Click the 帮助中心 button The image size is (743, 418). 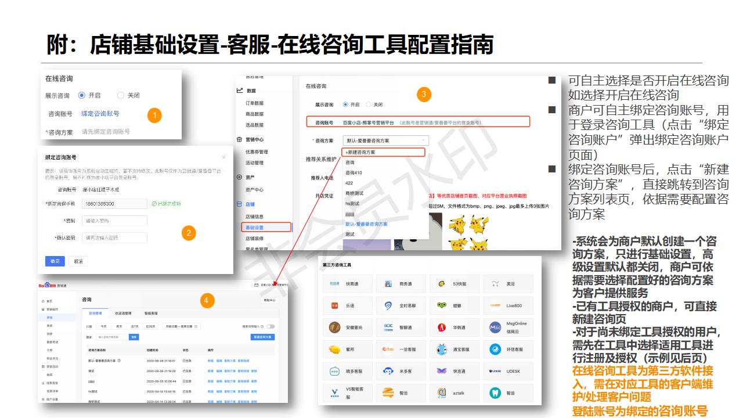[x=270, y=300]
